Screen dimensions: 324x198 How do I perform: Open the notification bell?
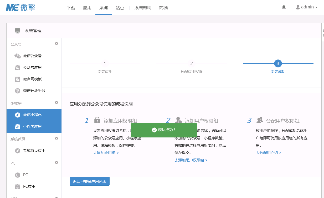tap(284, 7)
